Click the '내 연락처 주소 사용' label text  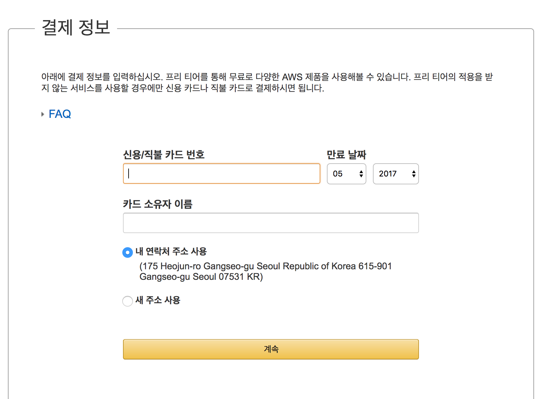pos(171,252)
